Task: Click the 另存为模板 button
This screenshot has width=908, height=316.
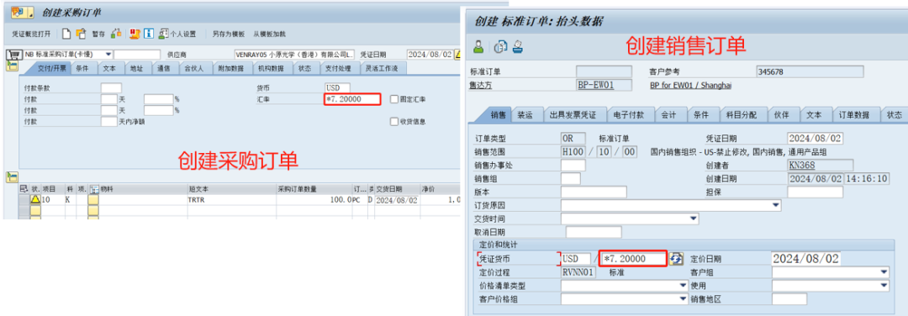Action: click(228, 34)
